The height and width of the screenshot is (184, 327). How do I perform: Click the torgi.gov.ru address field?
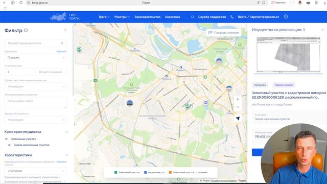(40, 3)
